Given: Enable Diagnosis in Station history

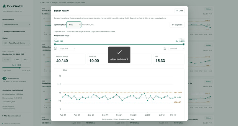Looking at the screenshot, I should [x=177, y=25].
